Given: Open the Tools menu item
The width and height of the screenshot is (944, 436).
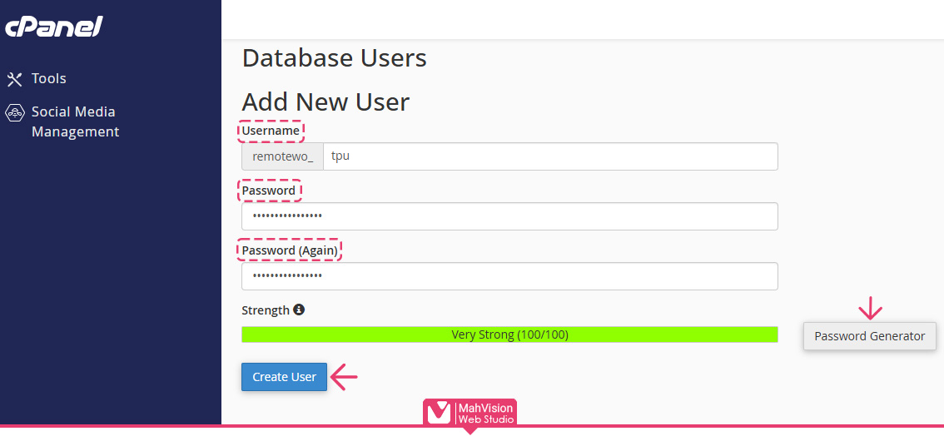Looking at the screenshot, I should pos(48,78).
